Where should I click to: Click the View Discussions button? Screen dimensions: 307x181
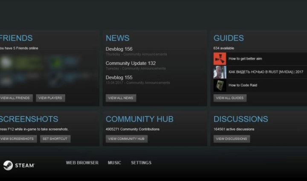[232, 139]
